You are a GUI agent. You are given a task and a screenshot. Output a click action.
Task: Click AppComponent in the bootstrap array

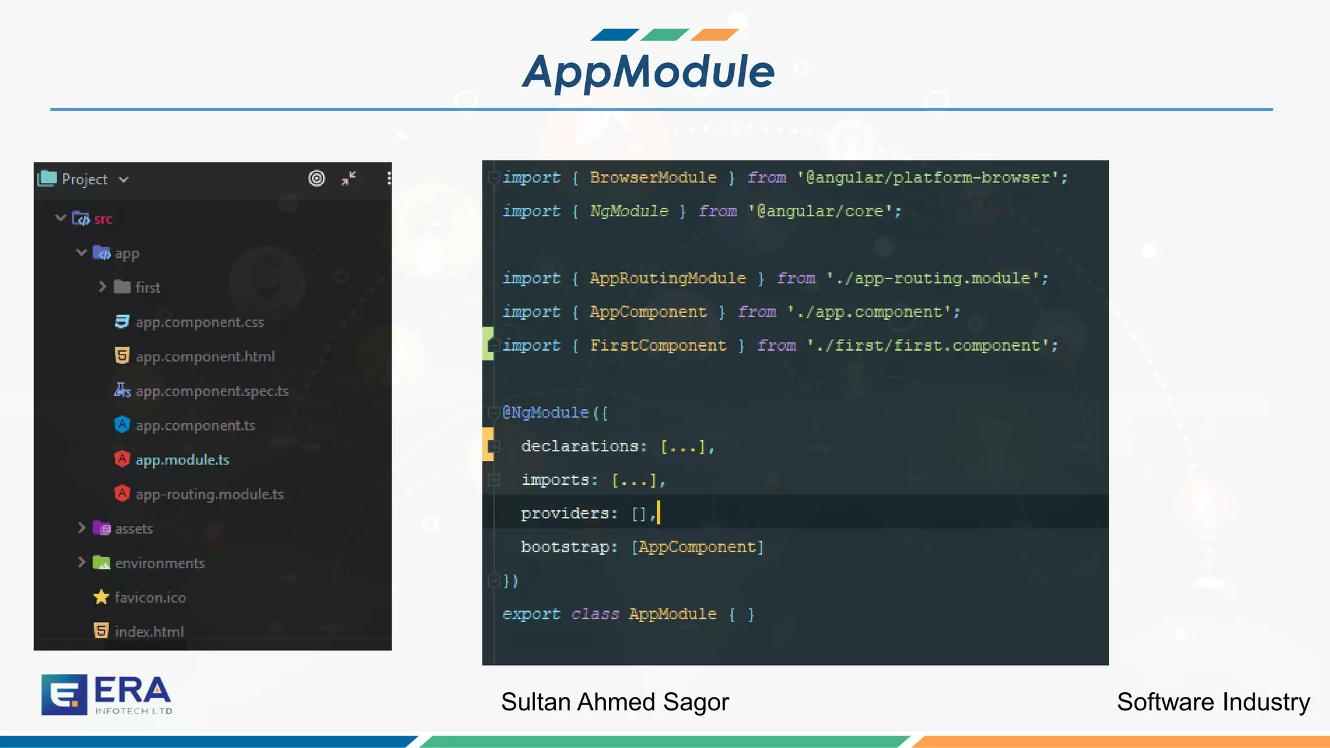click(x=697, y=547)
